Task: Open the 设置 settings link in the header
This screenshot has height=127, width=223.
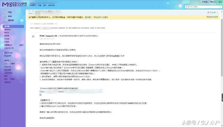Action: click(x=39, y=5)
